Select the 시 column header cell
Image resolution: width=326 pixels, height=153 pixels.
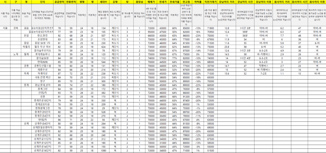(x=5, y=2)
